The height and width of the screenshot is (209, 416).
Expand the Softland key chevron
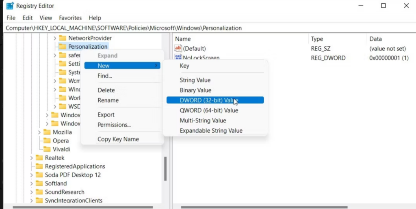(x=31, y=183)
